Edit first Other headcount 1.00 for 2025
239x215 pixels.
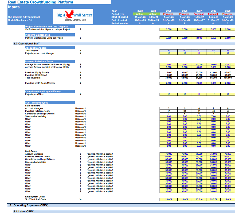click(169, 119)
